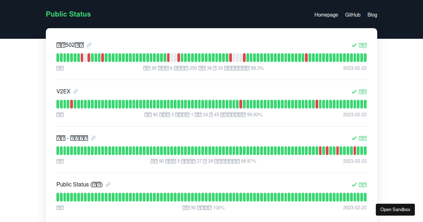Click the checkmark icon on the third monitor row
This screenshot has width=423, height=222.
click(354, 138)
